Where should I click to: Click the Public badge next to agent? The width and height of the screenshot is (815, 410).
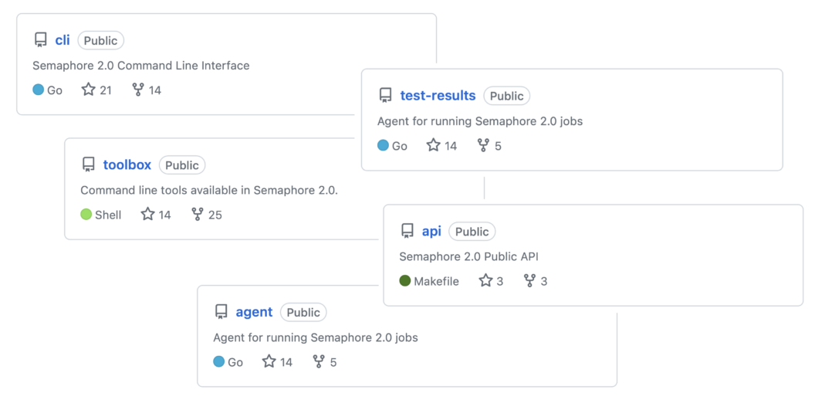pyautogui.click(x=303, y=312)
